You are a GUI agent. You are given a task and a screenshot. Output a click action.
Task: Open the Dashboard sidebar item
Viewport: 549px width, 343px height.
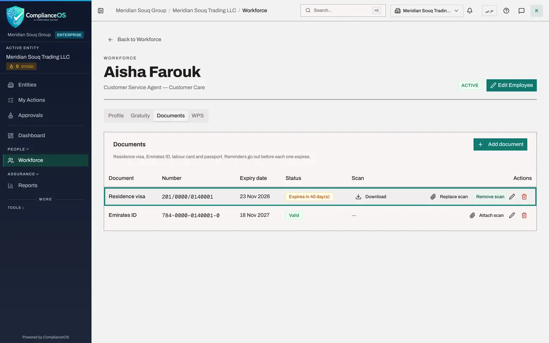tap(46, 135)
